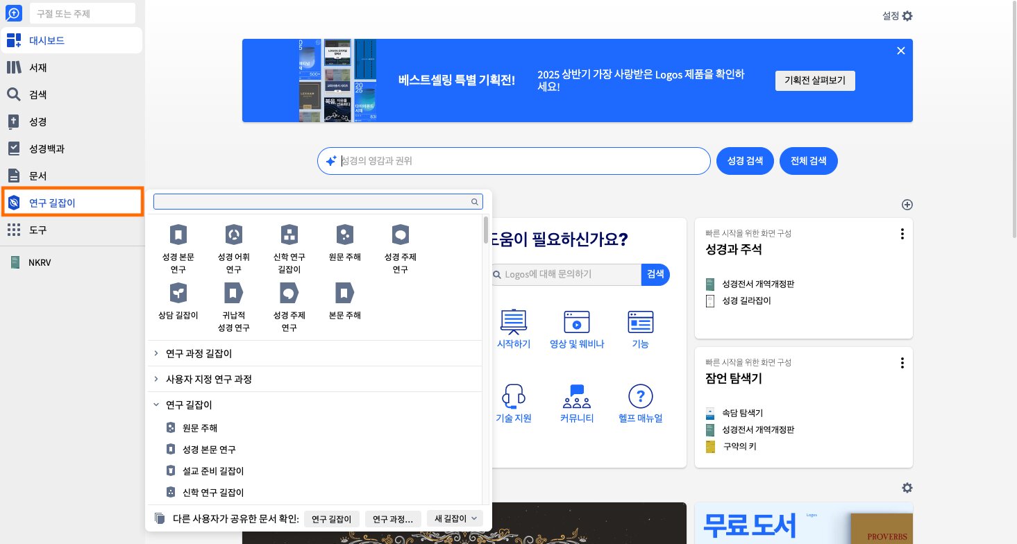This screenshot has width=1017, height=544.
Task: Collapse the 연구 길잡이 list section
Action: point(316,405)
